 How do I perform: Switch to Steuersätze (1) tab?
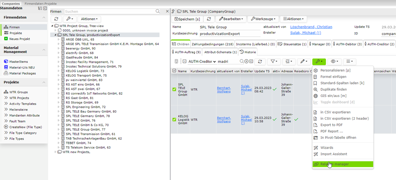tap(292, 44)
